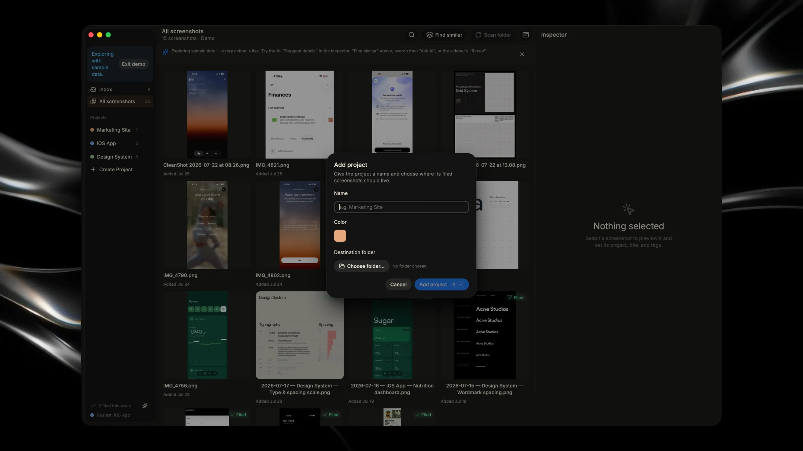
Task: Click the Scan folder button
Action: click(x=493, y=35)
